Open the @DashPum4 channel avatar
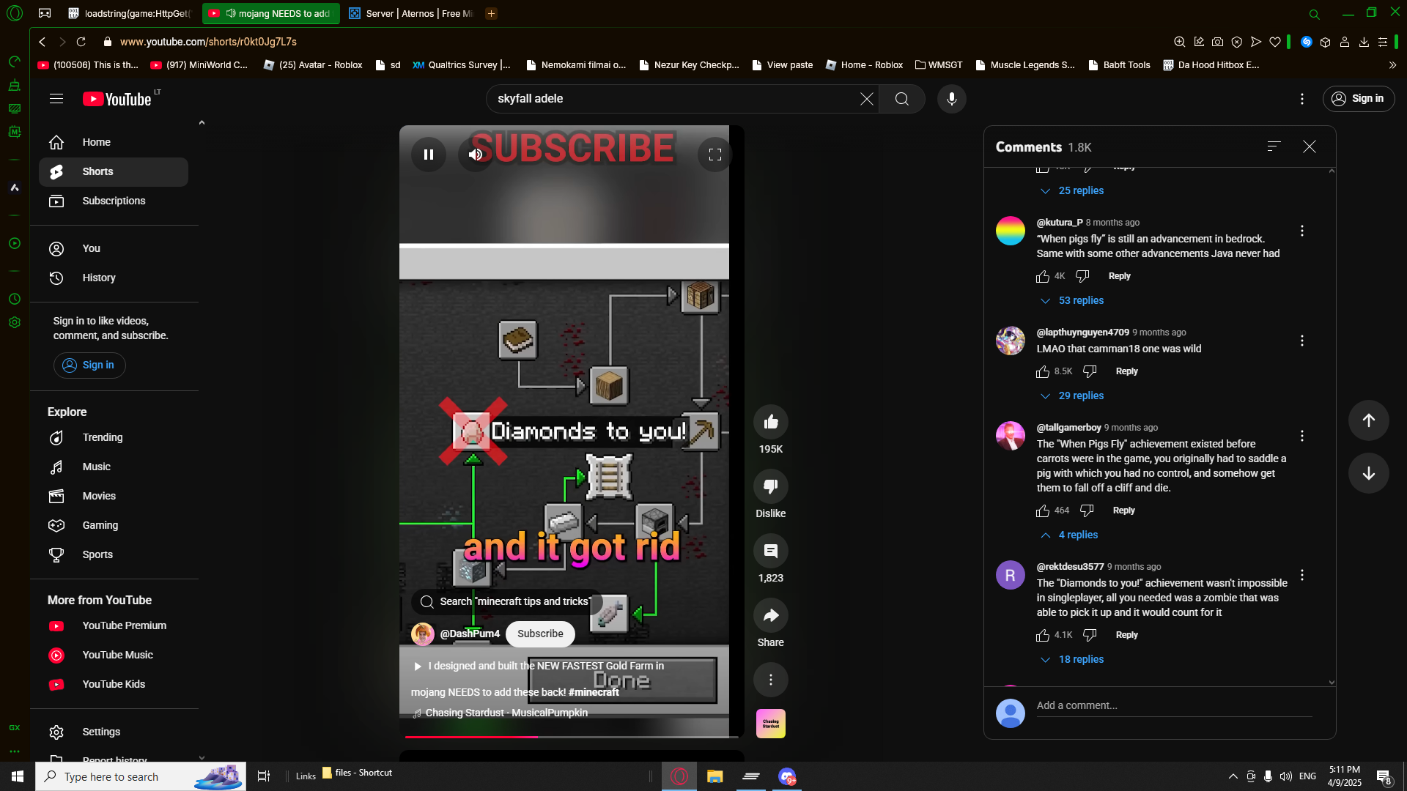 click(423, 634)
